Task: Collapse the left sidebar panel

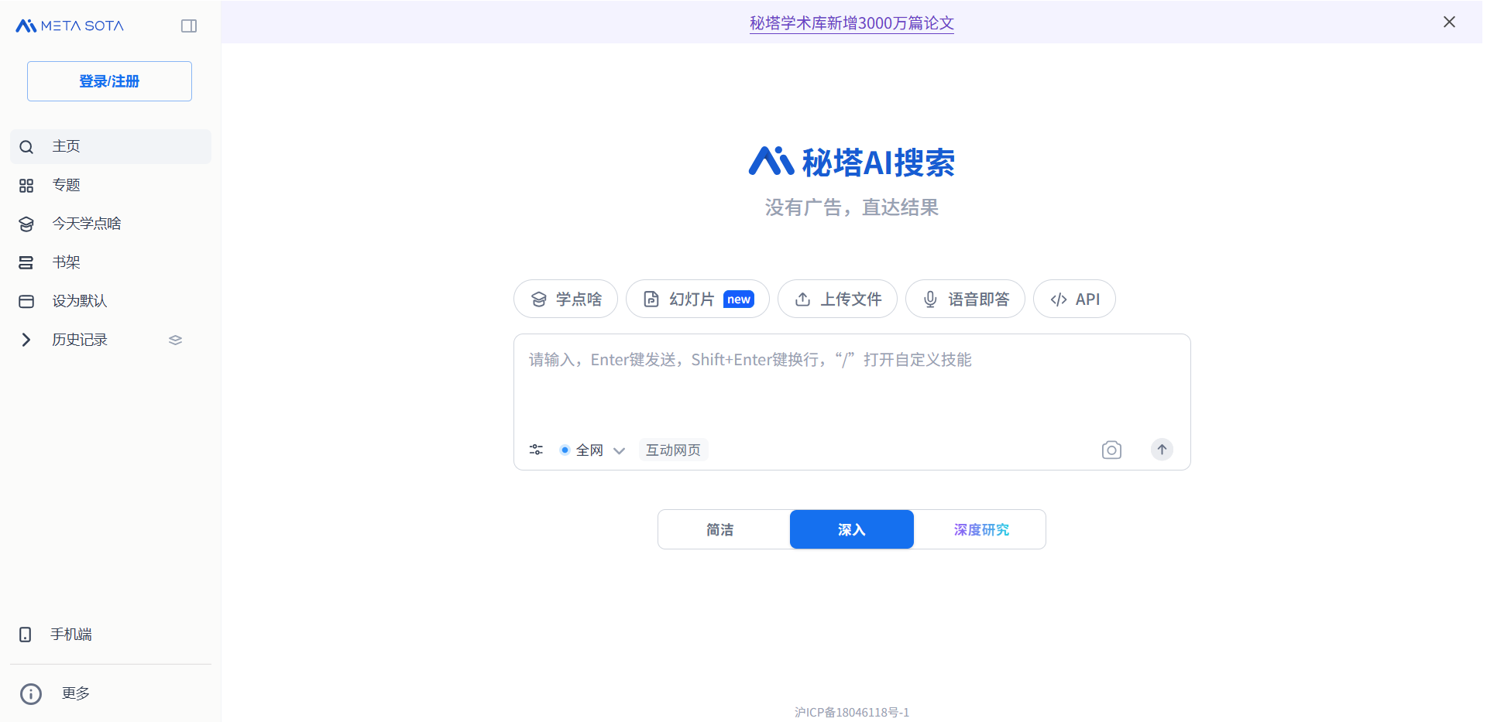Action: [188, 26]
